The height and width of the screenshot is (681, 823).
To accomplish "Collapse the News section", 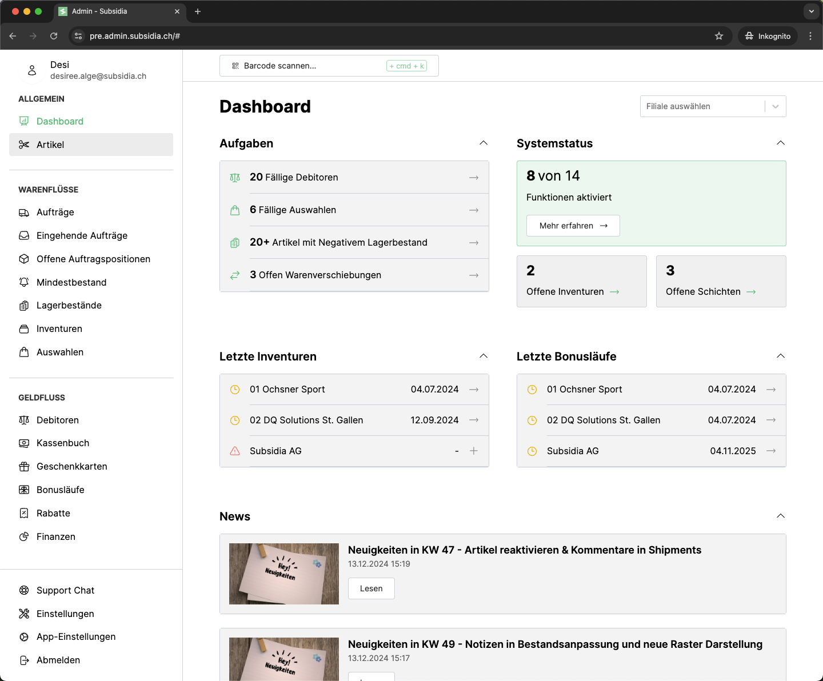I will 781,516.
